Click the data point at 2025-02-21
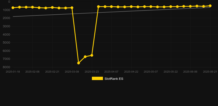 (52, 7)
